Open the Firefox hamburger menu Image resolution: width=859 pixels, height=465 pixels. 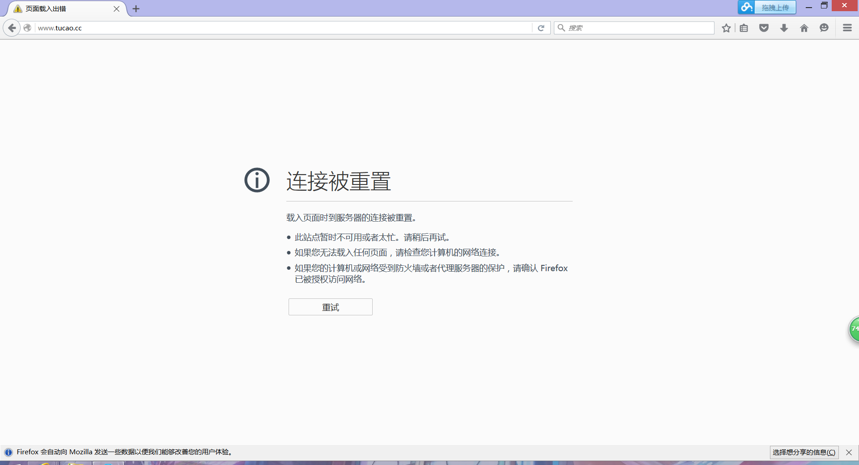coord(847,28)
